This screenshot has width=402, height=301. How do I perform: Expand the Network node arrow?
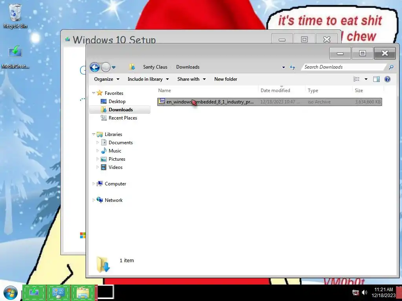(93, 200)
